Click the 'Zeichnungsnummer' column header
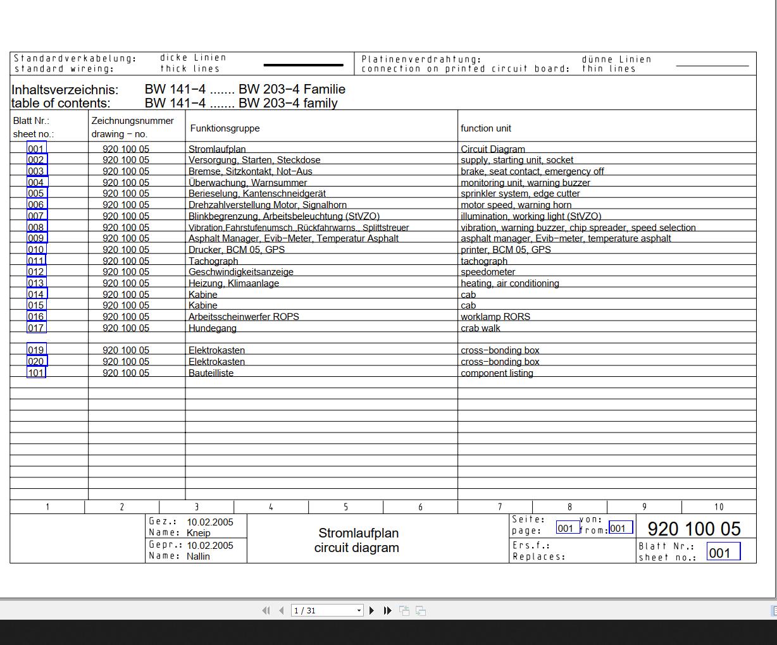 tap(132, 121)
